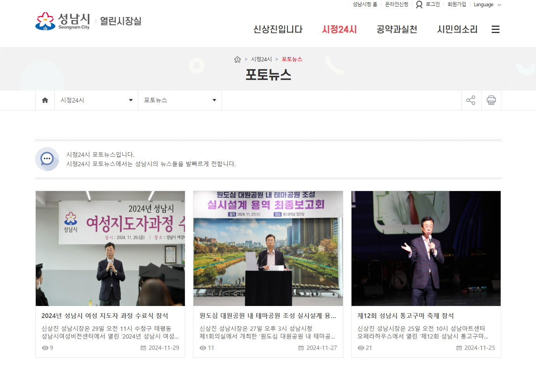
Task: Click summary text starting '신상진 성남시장은 25일'
Action: pos(423,332)
